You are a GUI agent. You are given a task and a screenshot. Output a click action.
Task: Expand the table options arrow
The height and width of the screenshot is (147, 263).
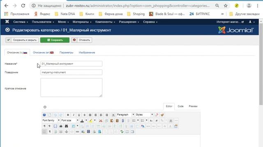pos(78,126)
